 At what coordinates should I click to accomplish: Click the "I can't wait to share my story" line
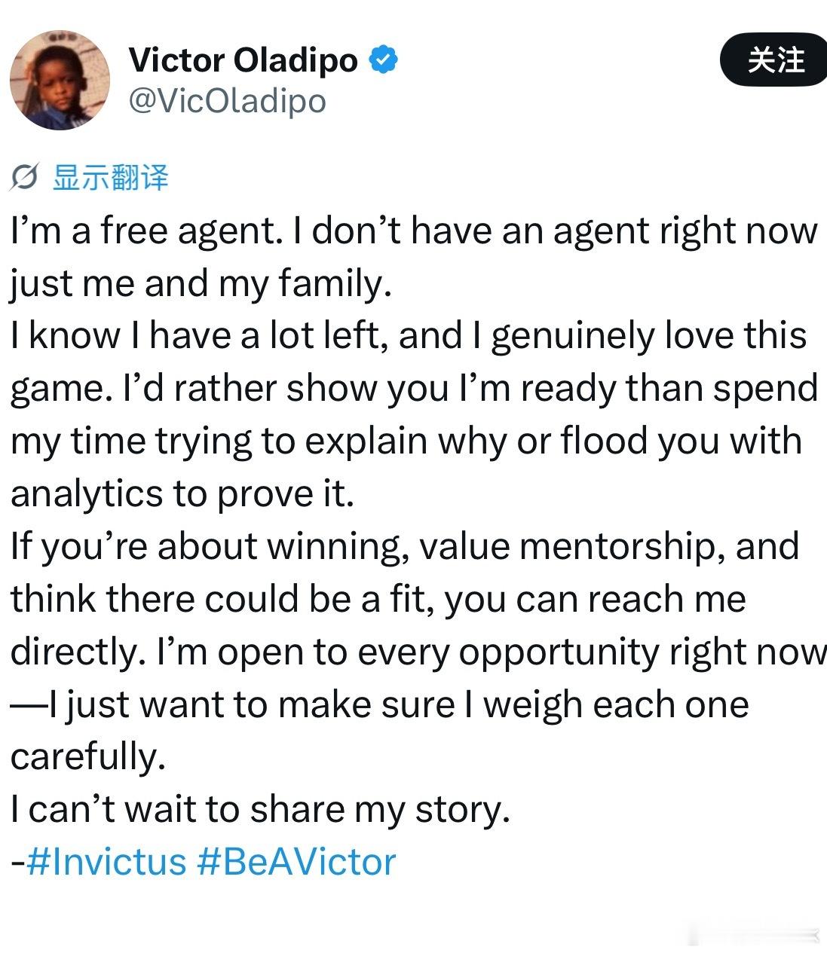coord(261,810)
